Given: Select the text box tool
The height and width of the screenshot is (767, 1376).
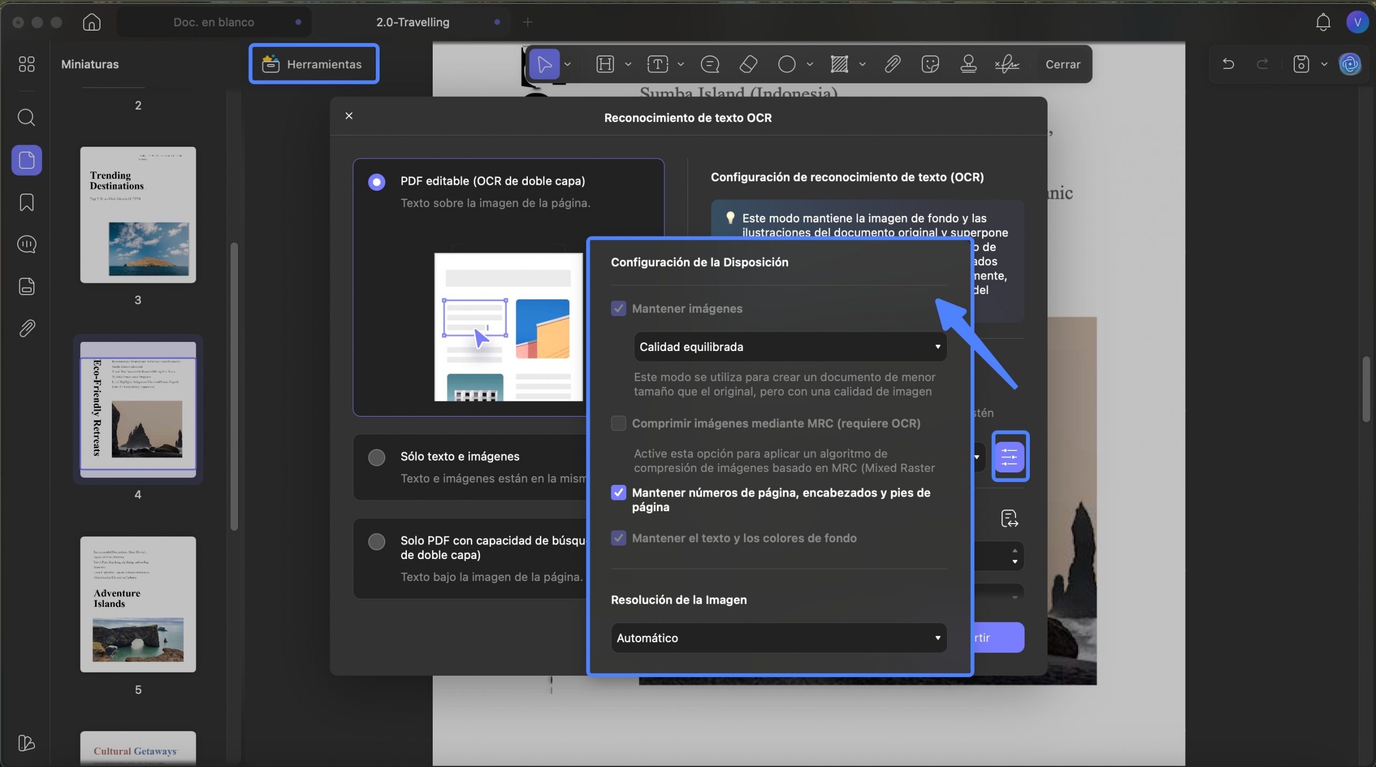Looking at the screenshot, I should 657,64.
